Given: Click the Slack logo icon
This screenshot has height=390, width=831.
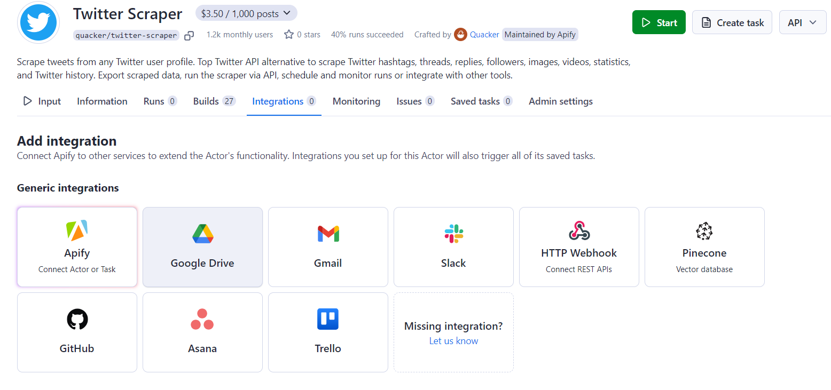Looking at the screenshot, I should click(453, 234).
